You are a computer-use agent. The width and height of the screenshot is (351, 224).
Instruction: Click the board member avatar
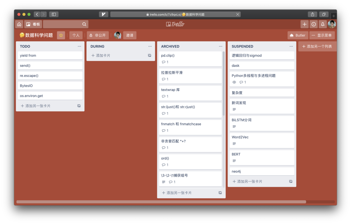[x=118, y=35]
